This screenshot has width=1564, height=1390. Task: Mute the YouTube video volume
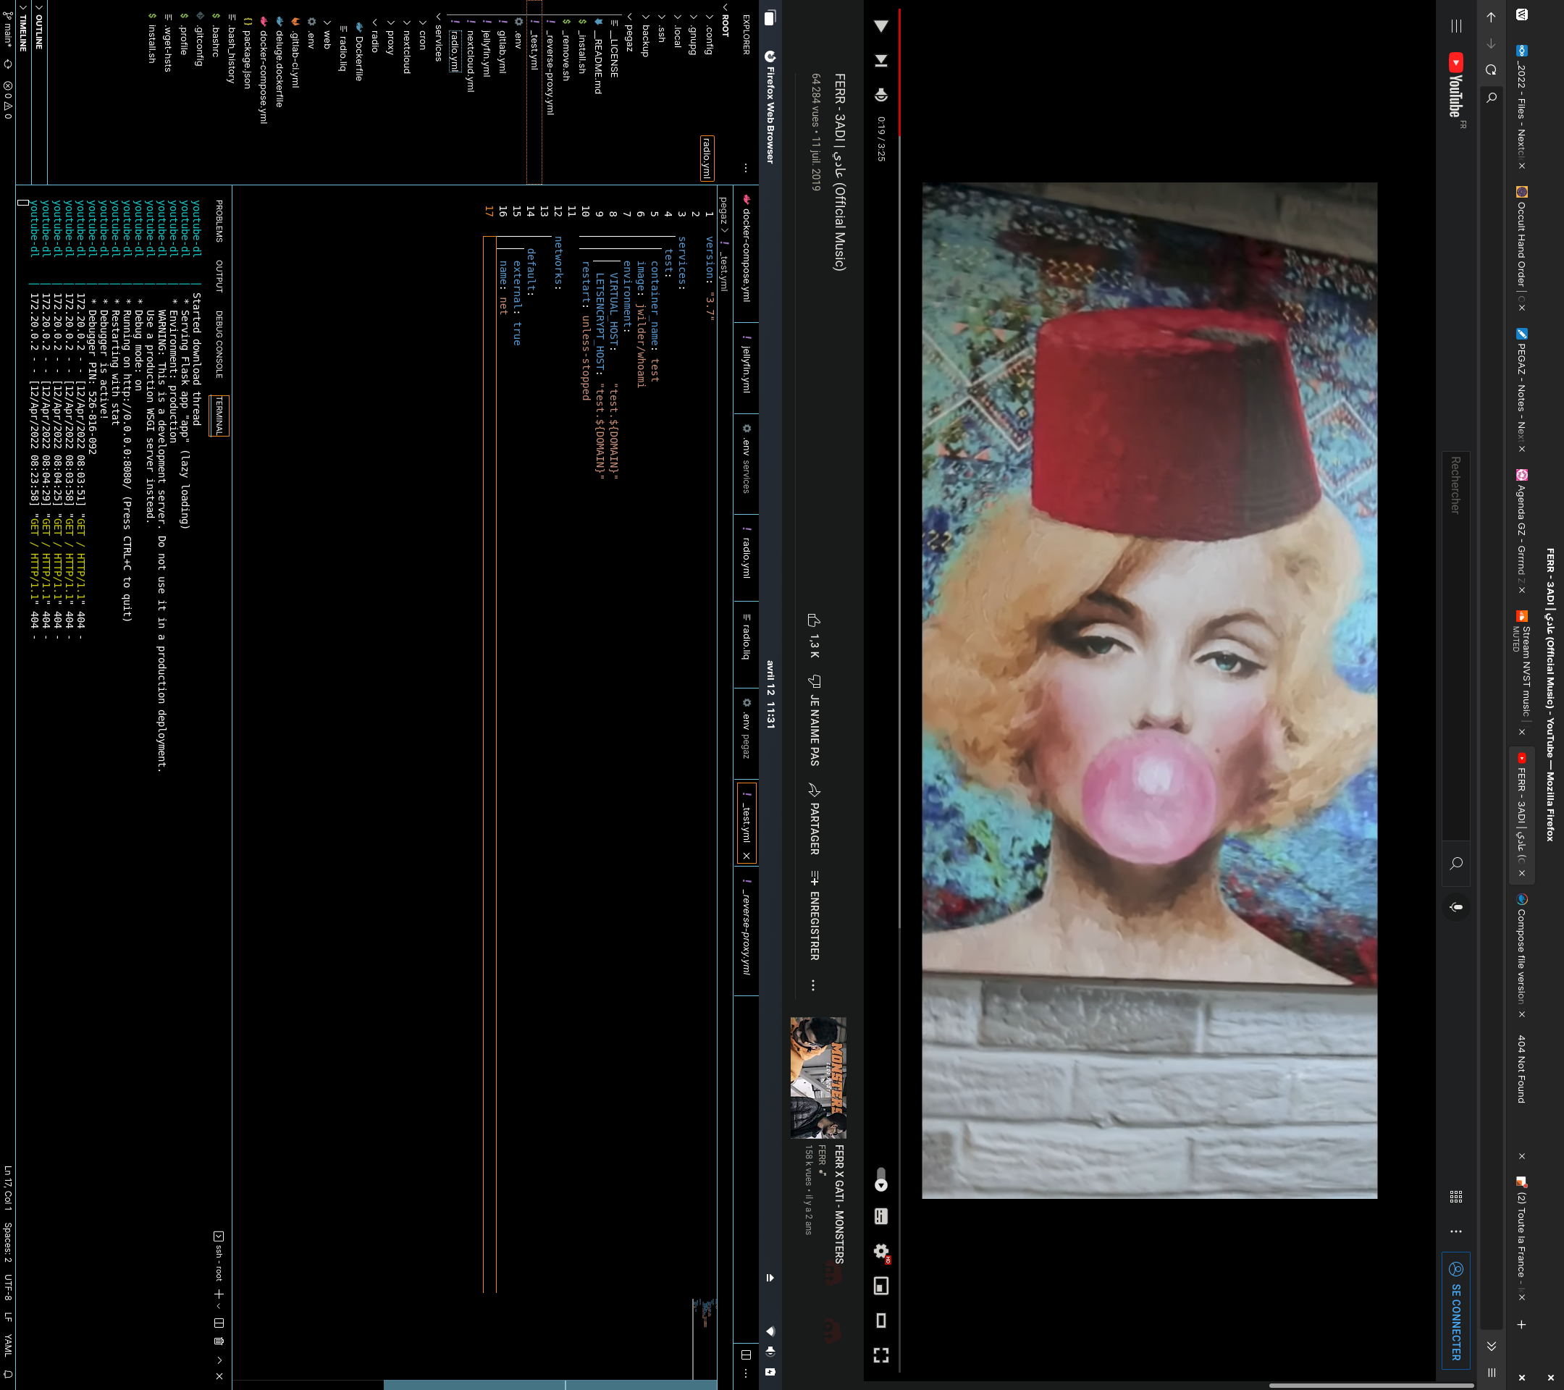click(x=880, y=95)
